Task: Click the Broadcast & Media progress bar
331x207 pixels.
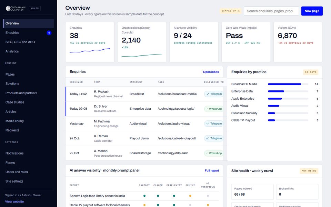Action: 288,84
